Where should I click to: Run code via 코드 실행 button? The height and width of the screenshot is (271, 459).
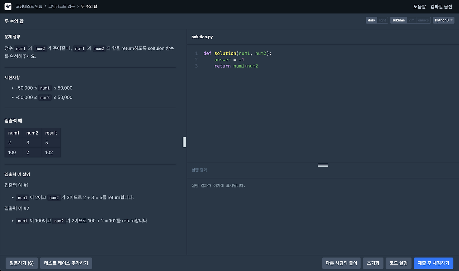click(398, 263)
